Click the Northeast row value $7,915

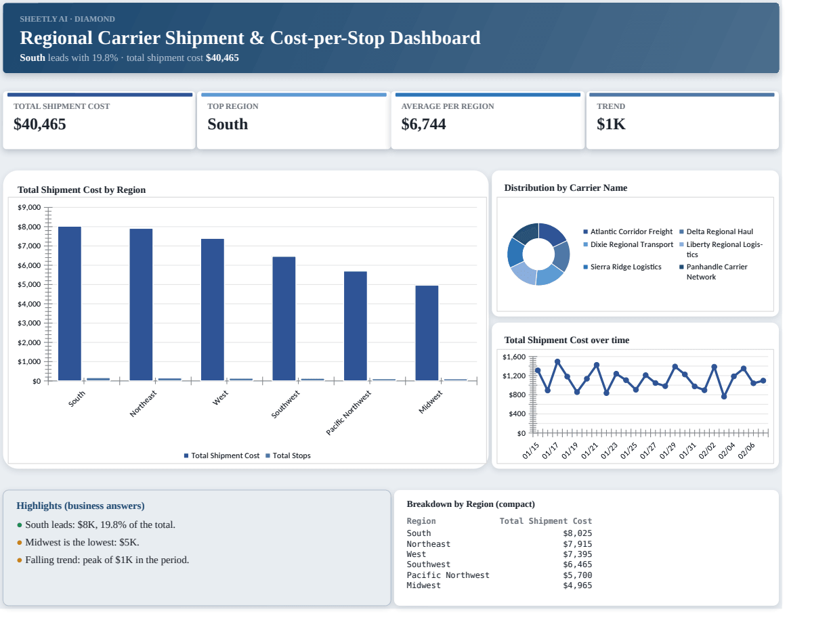point(577,544)
